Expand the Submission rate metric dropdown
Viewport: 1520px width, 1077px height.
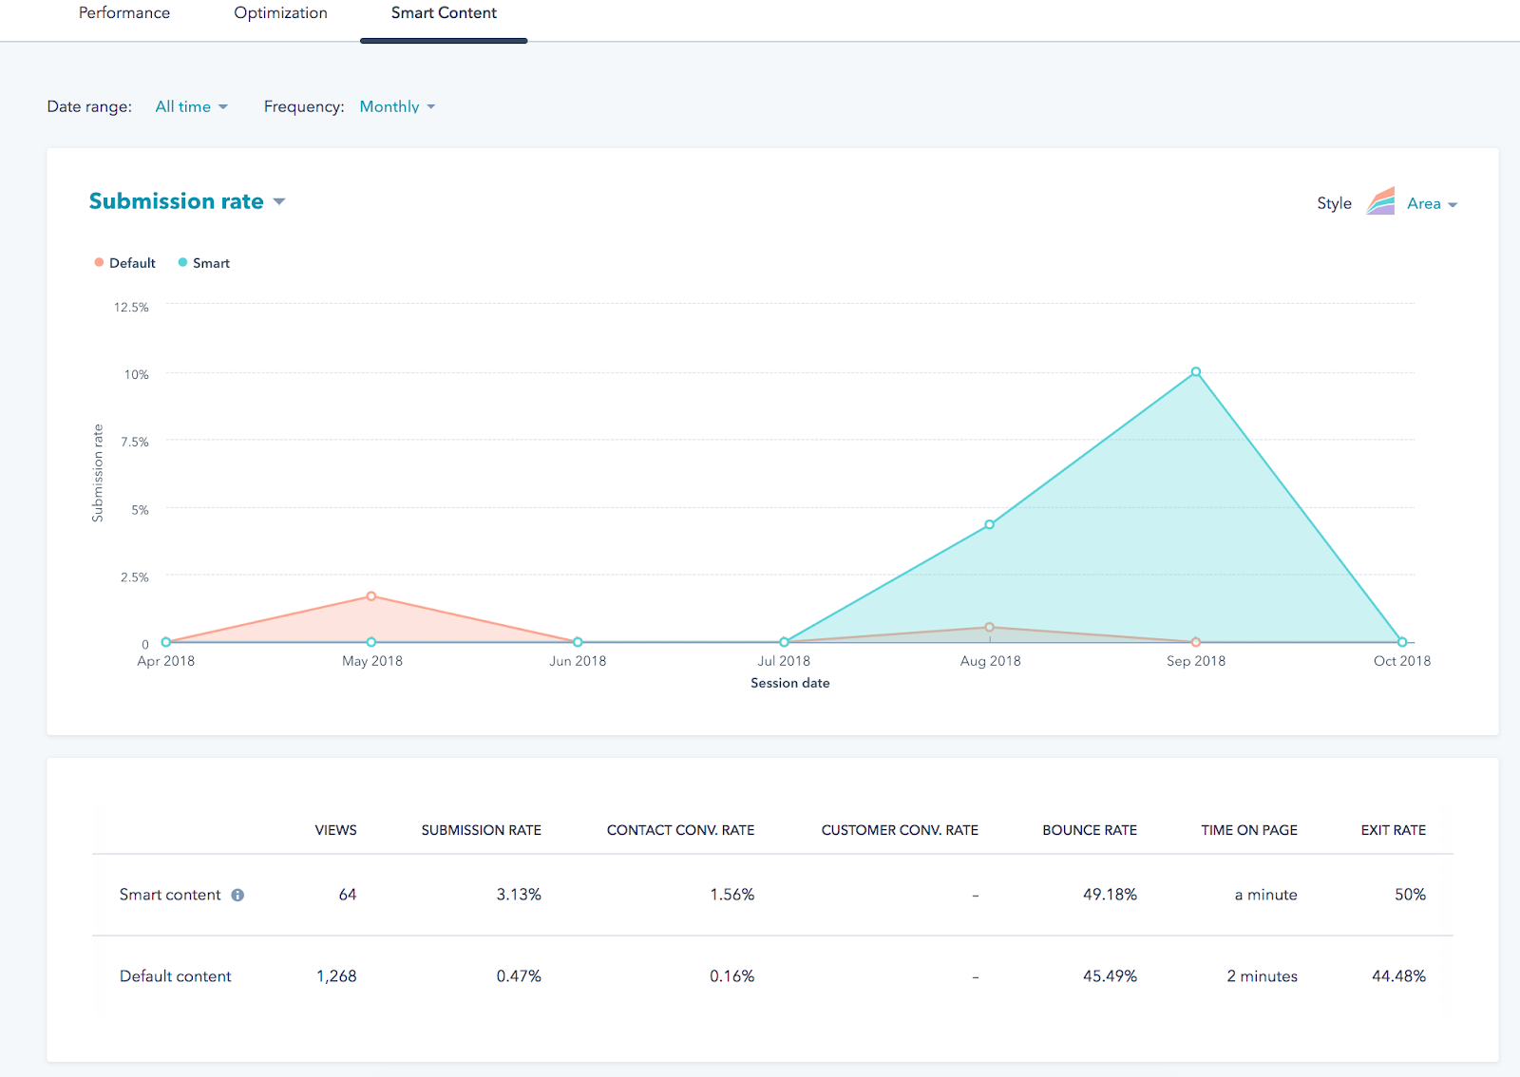pyautogui.click(x=187, y=201)
